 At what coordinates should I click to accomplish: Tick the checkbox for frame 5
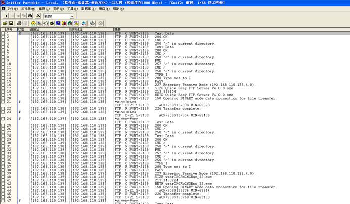point(3,47)
